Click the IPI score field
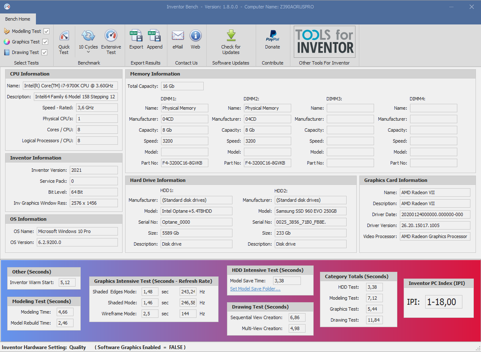Screen dimensions: 481x352 click(x=443, y=302)
